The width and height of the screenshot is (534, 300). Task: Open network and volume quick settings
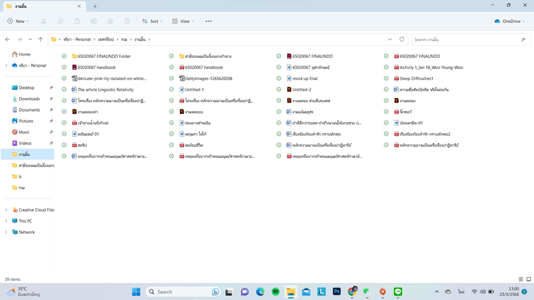[x=483, y=292]
